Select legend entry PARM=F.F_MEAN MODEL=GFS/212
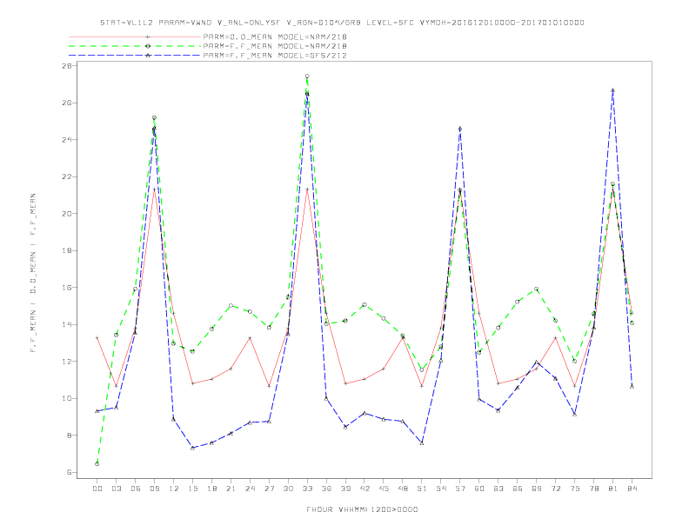 [x=275, y=56]
